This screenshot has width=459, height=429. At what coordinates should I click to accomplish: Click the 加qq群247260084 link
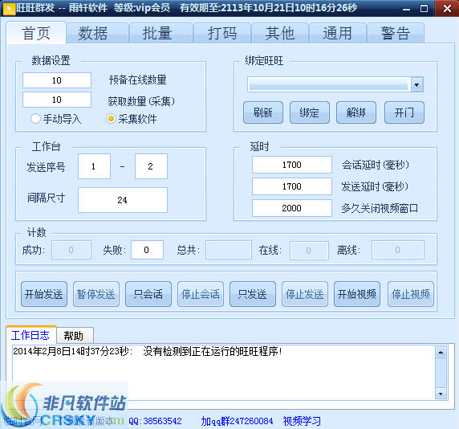click(x=237, y=421)
